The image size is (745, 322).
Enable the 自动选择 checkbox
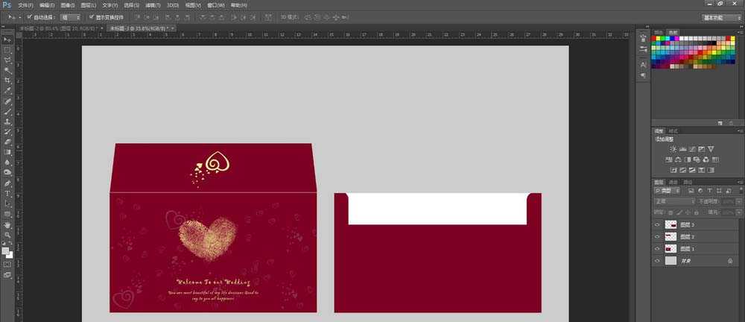pyautogui.click(x=29, y=16)
